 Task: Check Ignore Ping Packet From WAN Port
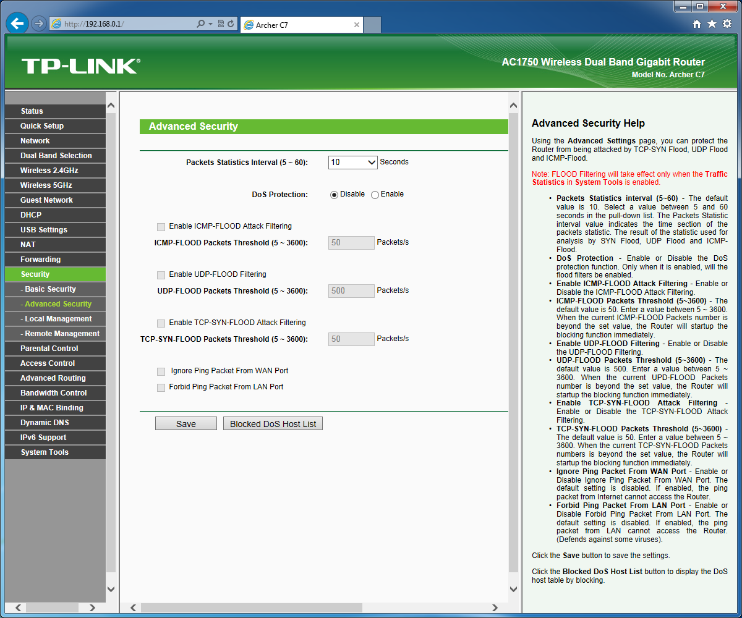point(161,371)
